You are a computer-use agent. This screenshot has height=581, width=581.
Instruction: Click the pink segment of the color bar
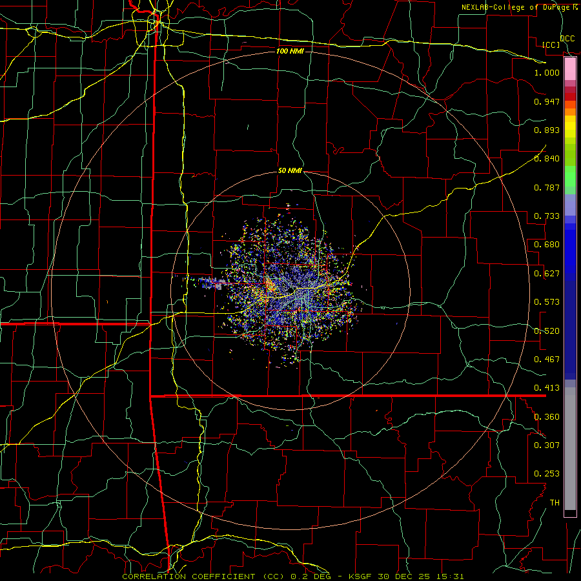click(570, 69)
